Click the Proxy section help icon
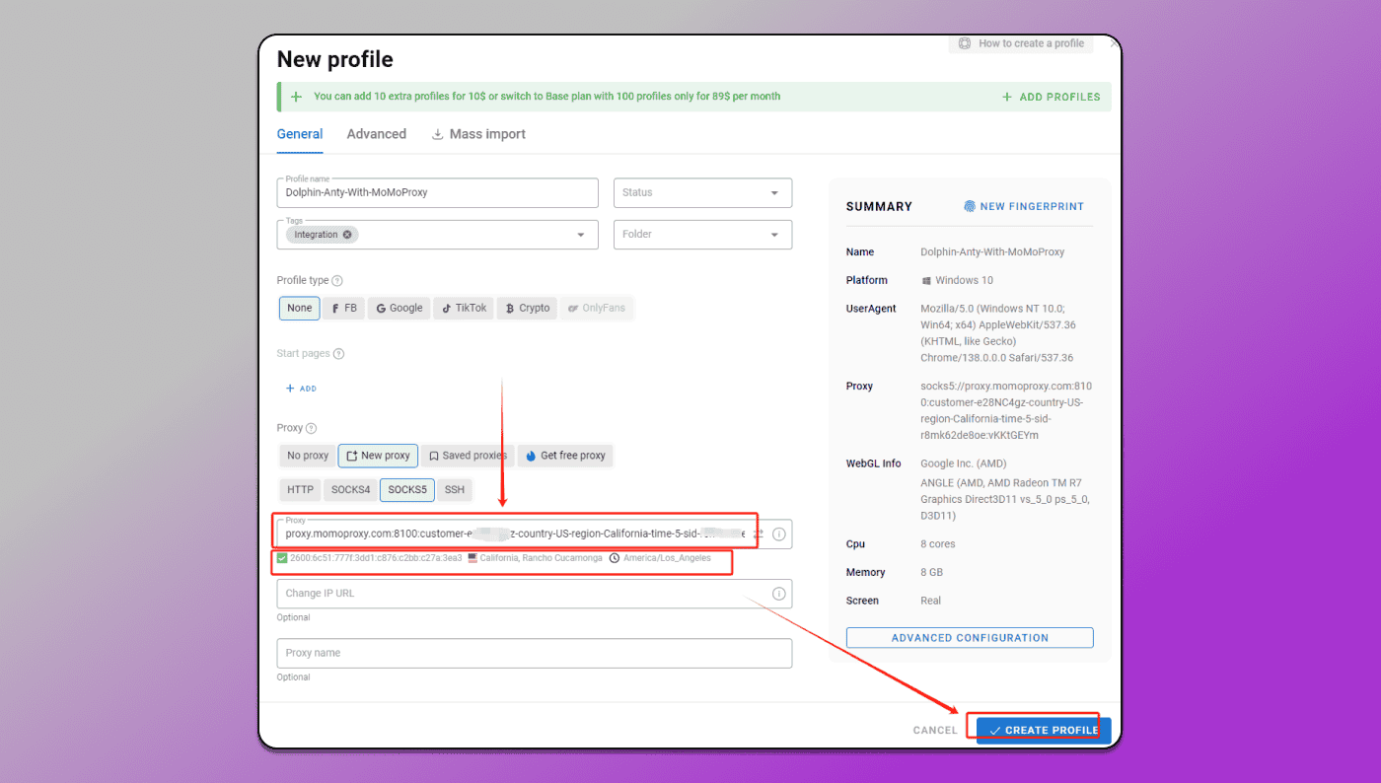Viewport: 1381px width, 783px height. click(311, 429)
